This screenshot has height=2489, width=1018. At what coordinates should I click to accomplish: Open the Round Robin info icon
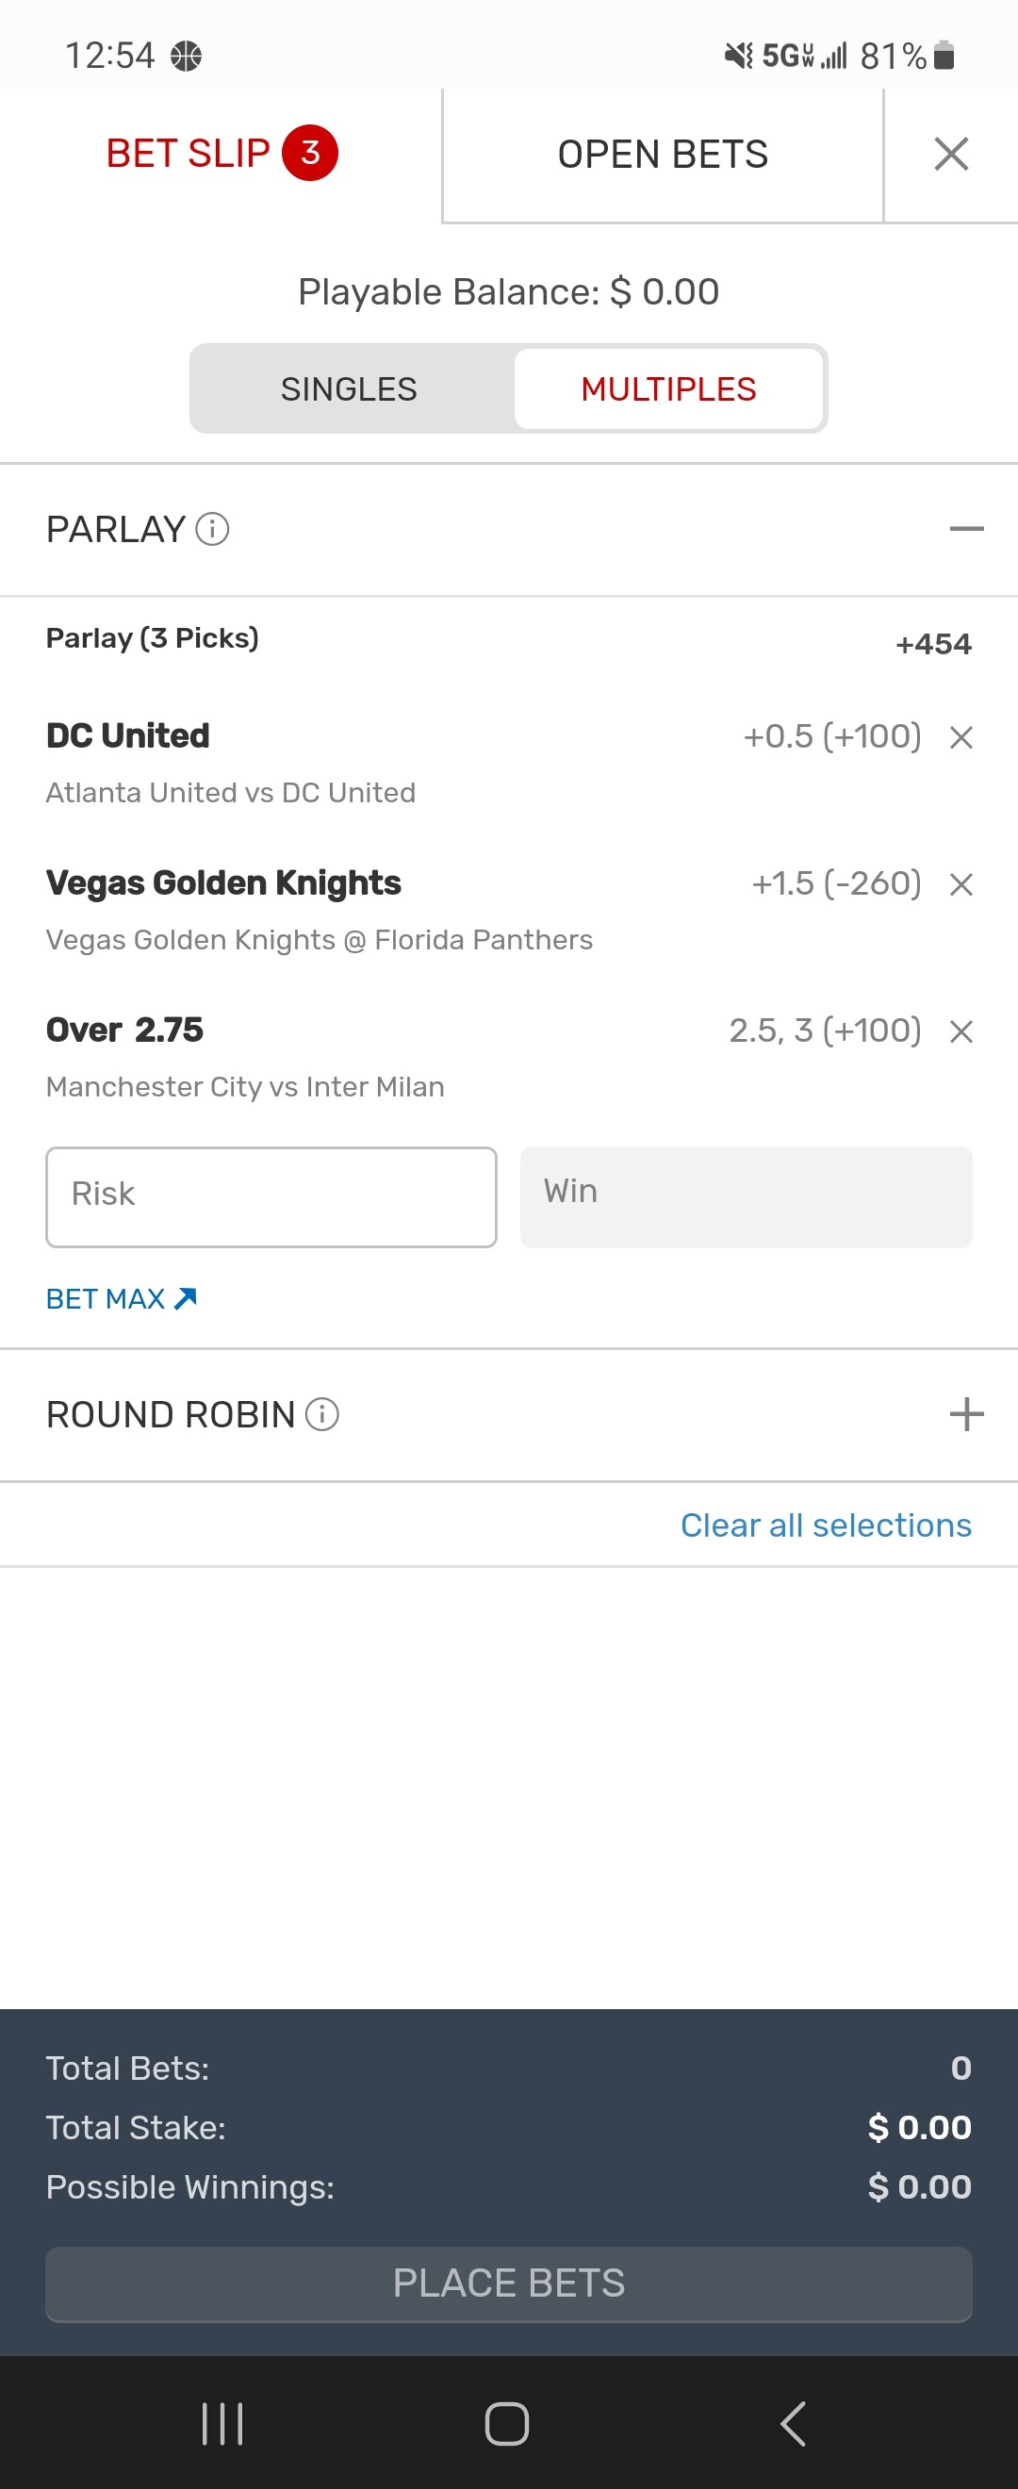coord(321,1414)
